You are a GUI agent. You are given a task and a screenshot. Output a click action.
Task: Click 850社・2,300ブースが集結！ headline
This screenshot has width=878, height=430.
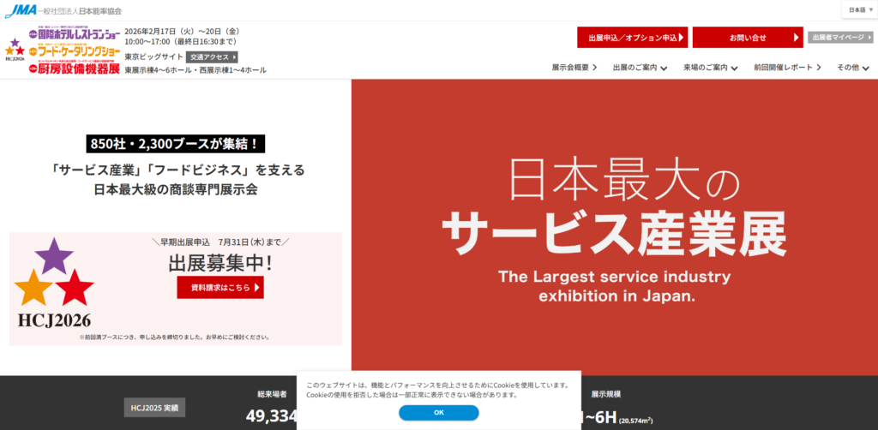click(x=175, y=144)
